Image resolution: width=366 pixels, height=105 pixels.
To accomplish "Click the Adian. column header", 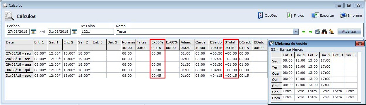I will point(187,42).
